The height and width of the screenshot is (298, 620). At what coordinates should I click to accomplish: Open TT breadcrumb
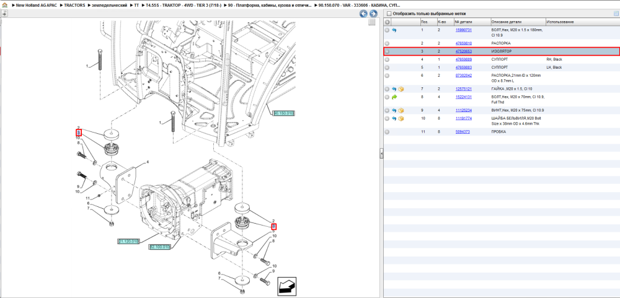[136, 6]
